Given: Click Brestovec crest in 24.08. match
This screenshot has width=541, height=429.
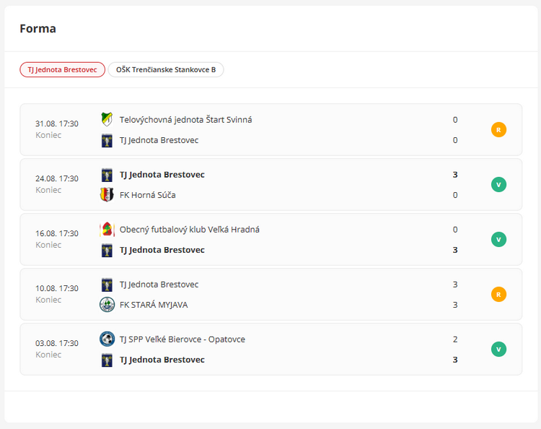Looking at the screenshot, I should 107,175.
